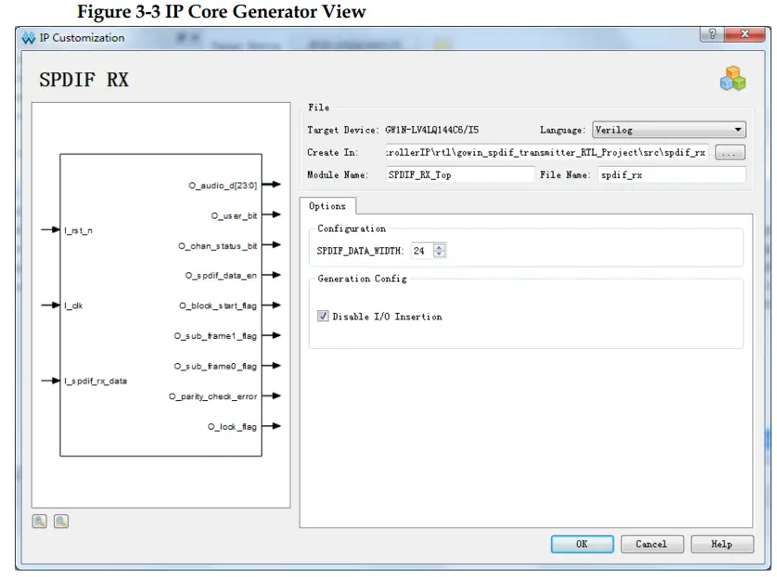The height and width of the screenshot is (577, 777).
Task: Confirm with the OK button
Action: [x=582, y=544]
